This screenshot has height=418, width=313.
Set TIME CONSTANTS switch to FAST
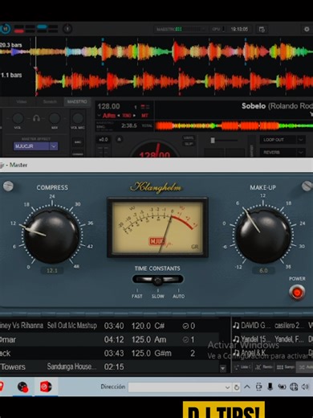tap(137, 296)
